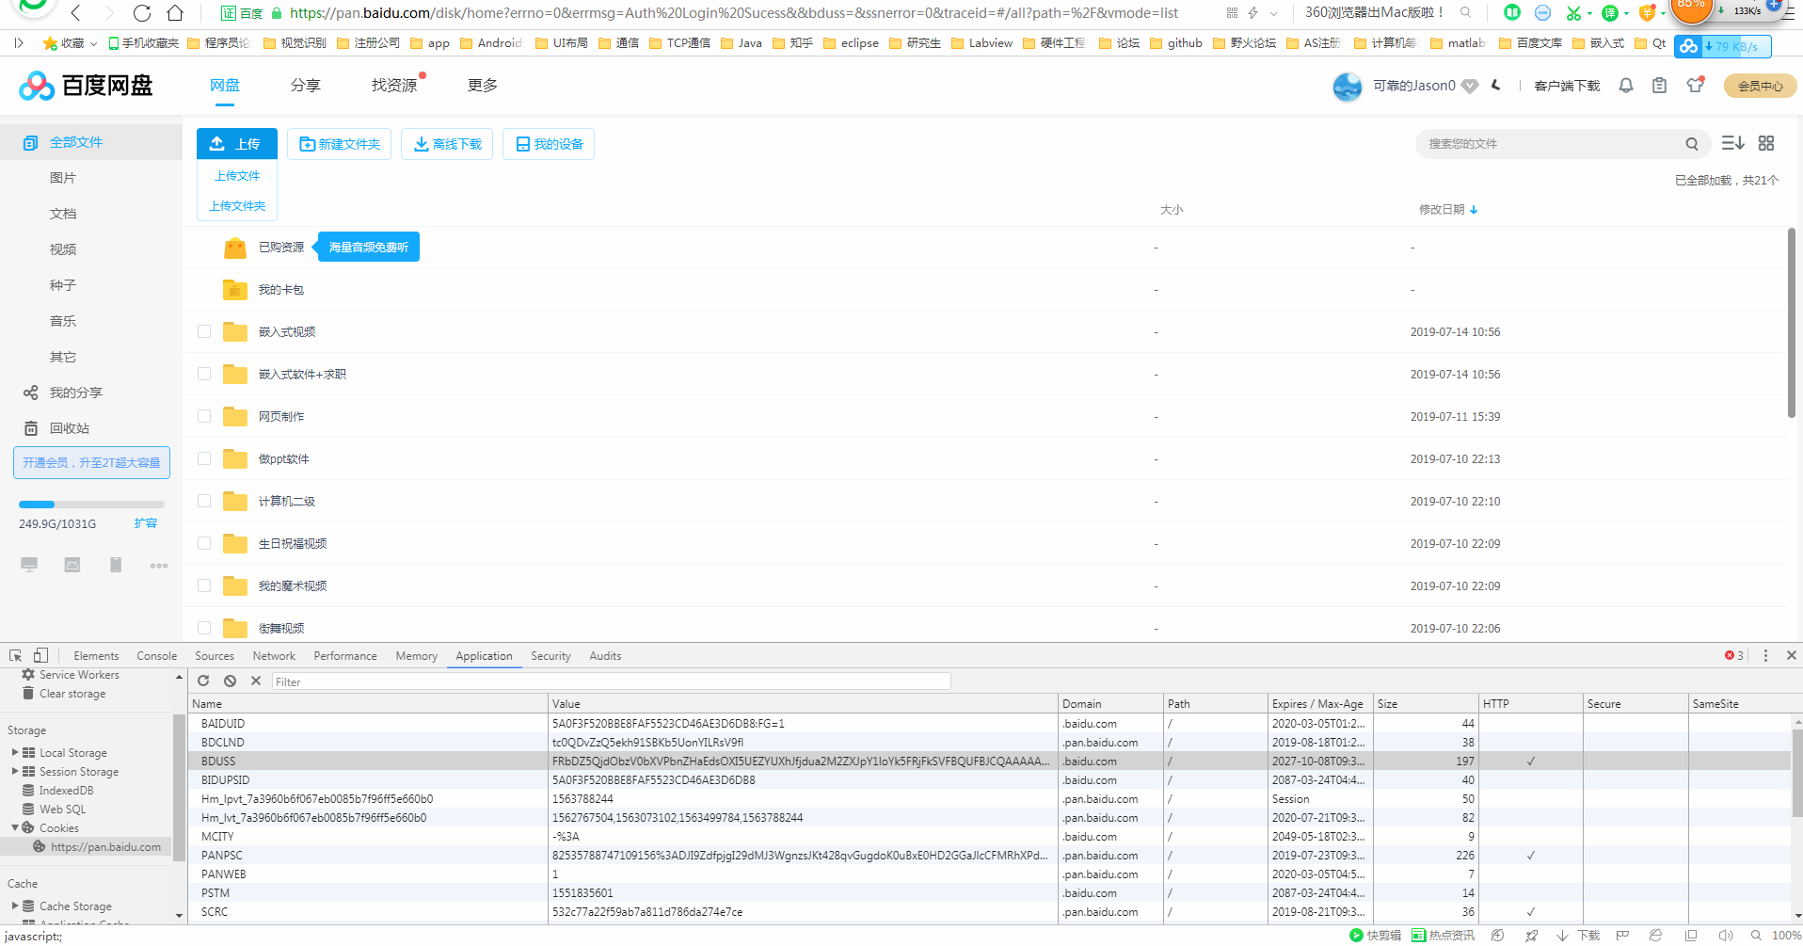The image size is (1803, 946).
Task: Click DevTools inspect element icon
Action: click(16, 656)
